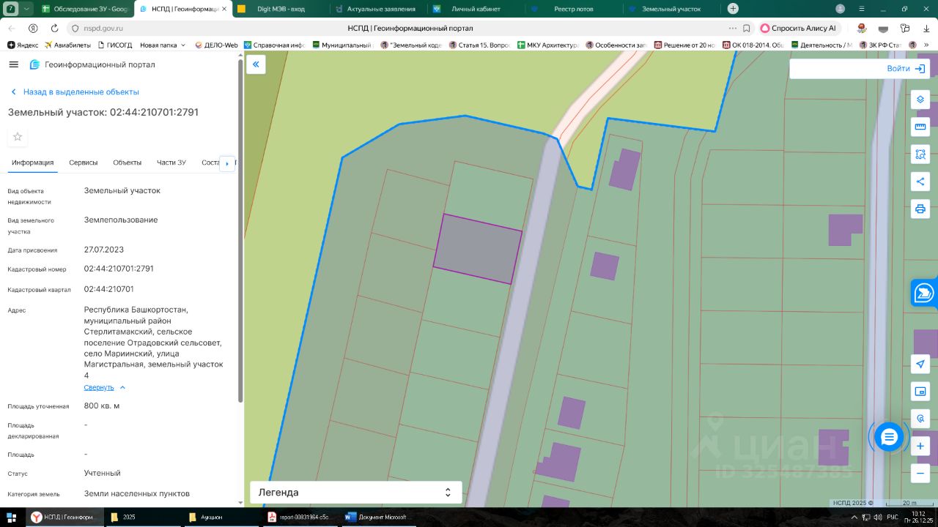Click the date value 27.07.2023

coord(104,250)
